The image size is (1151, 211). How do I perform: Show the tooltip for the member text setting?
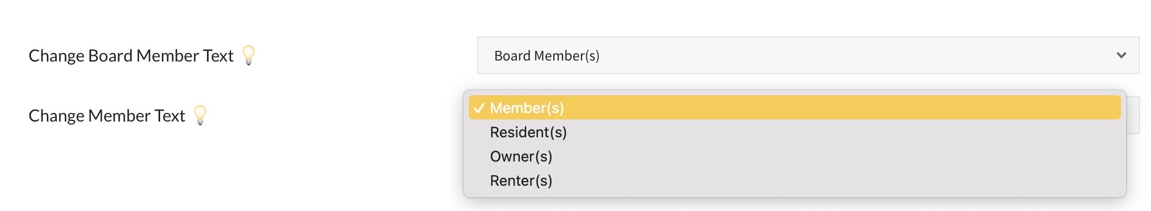200,115
